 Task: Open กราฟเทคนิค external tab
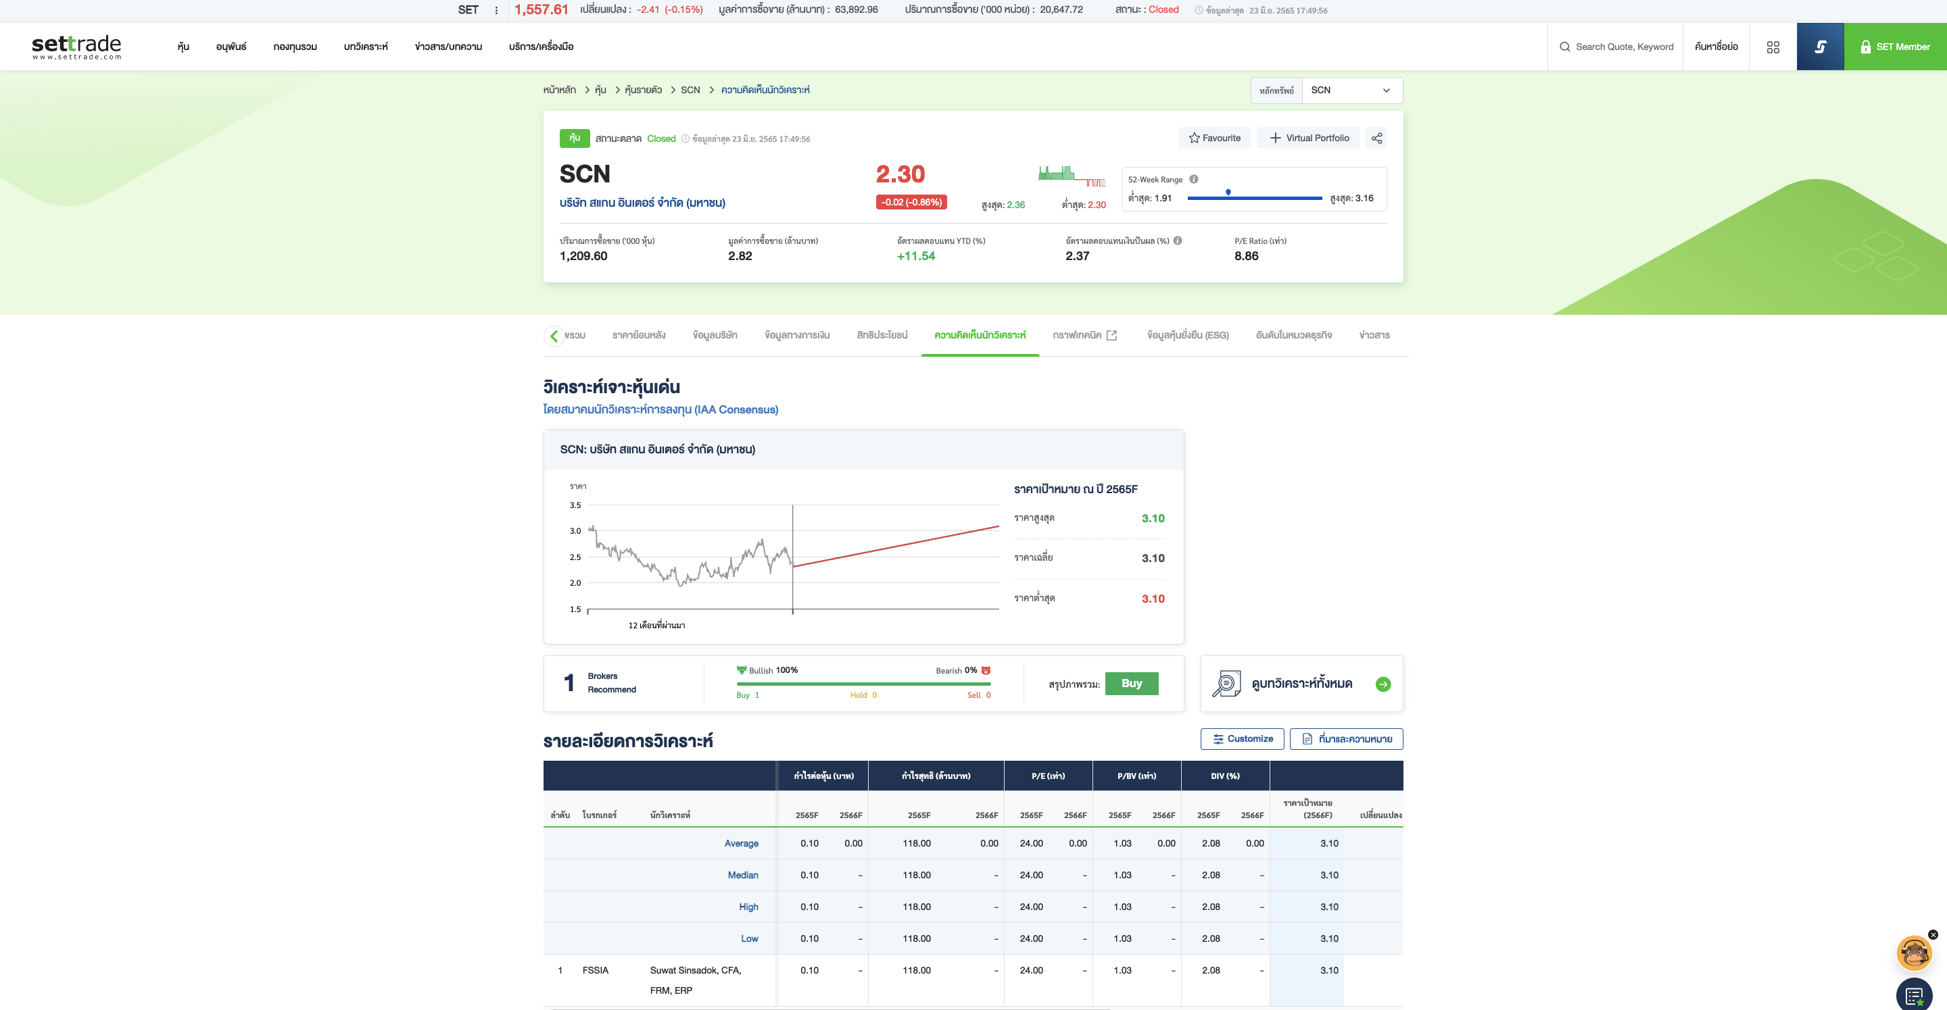pyautogui.click(x=1084, y=335)
